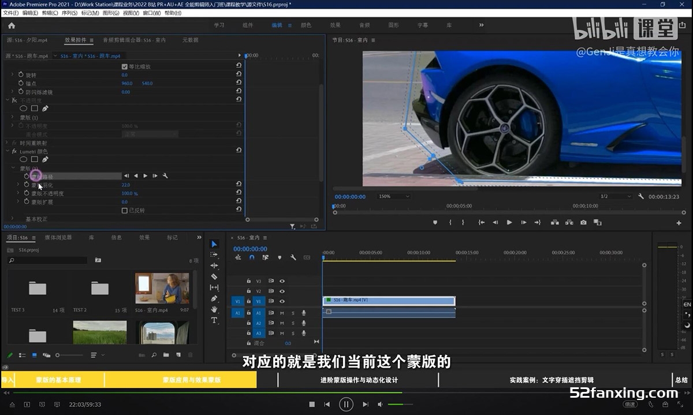Toggle stopwatch animation for 蒙版羽化

point(26,185)
